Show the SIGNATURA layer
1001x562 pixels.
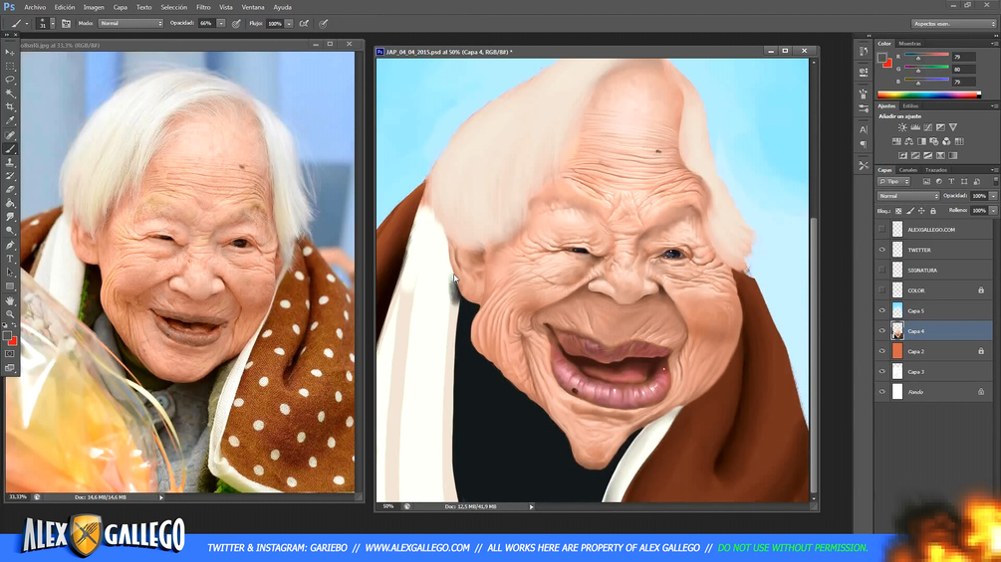pos(882,271)
